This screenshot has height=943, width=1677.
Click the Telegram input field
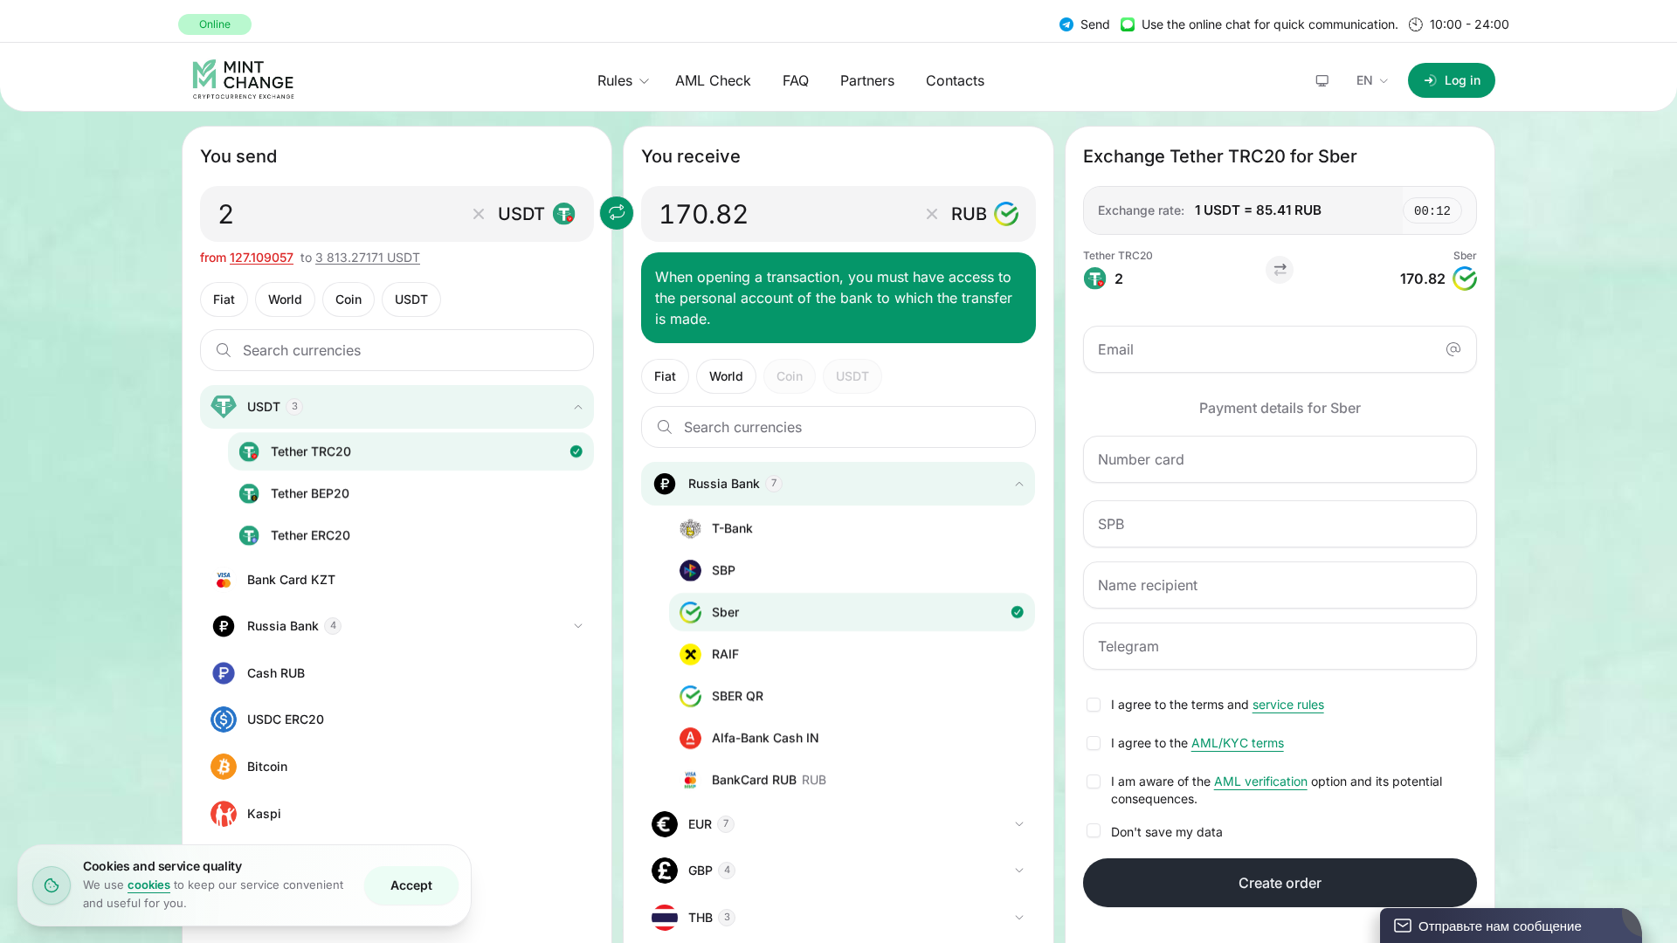point(1280,646)
